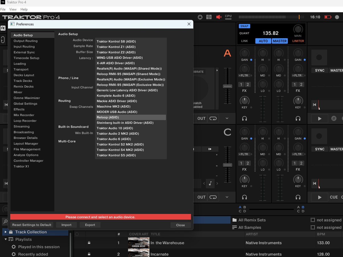This screenshot has height=257, width=343.
Task: Click the CUE button on deck D
Action: coord(334,197)
